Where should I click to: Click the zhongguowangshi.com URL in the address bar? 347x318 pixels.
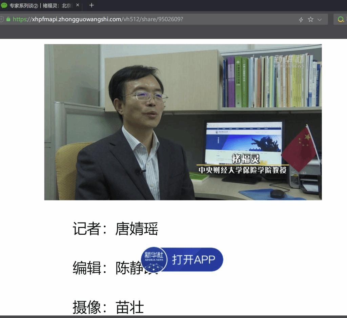(x=98, y=19)
